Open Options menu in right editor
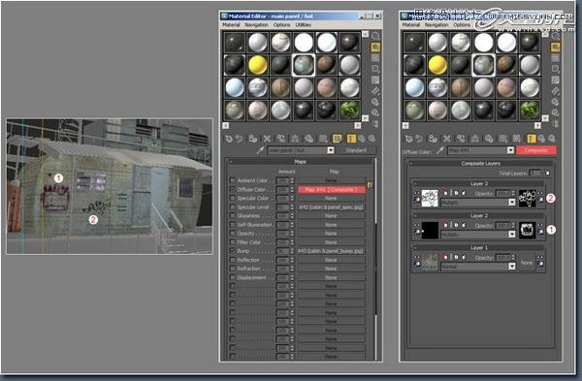This screenshot has height=381, width=582. [462, 25]
